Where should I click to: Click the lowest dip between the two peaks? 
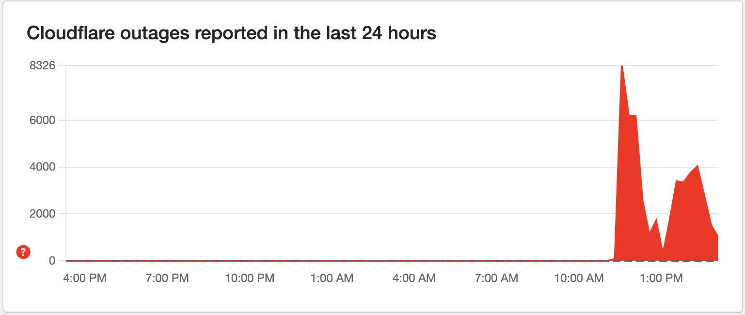[663, 250]
